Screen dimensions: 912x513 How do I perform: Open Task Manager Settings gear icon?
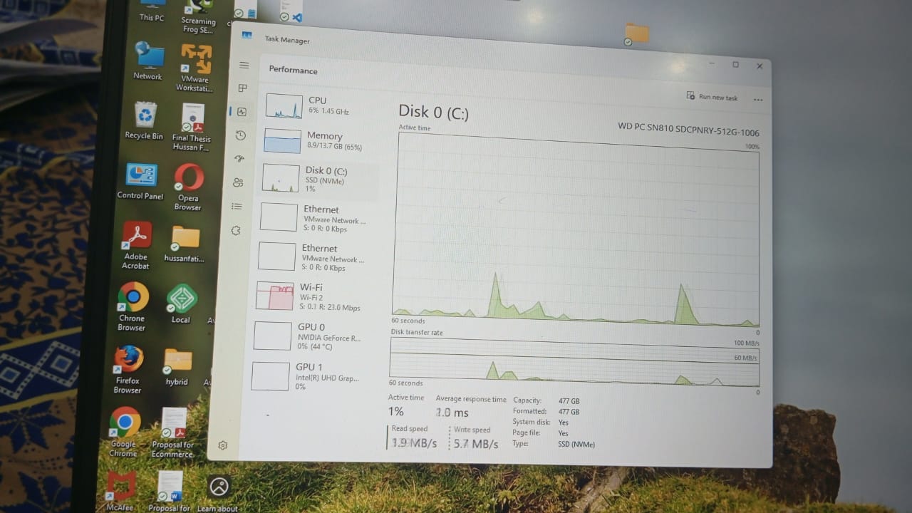[223, 445]
